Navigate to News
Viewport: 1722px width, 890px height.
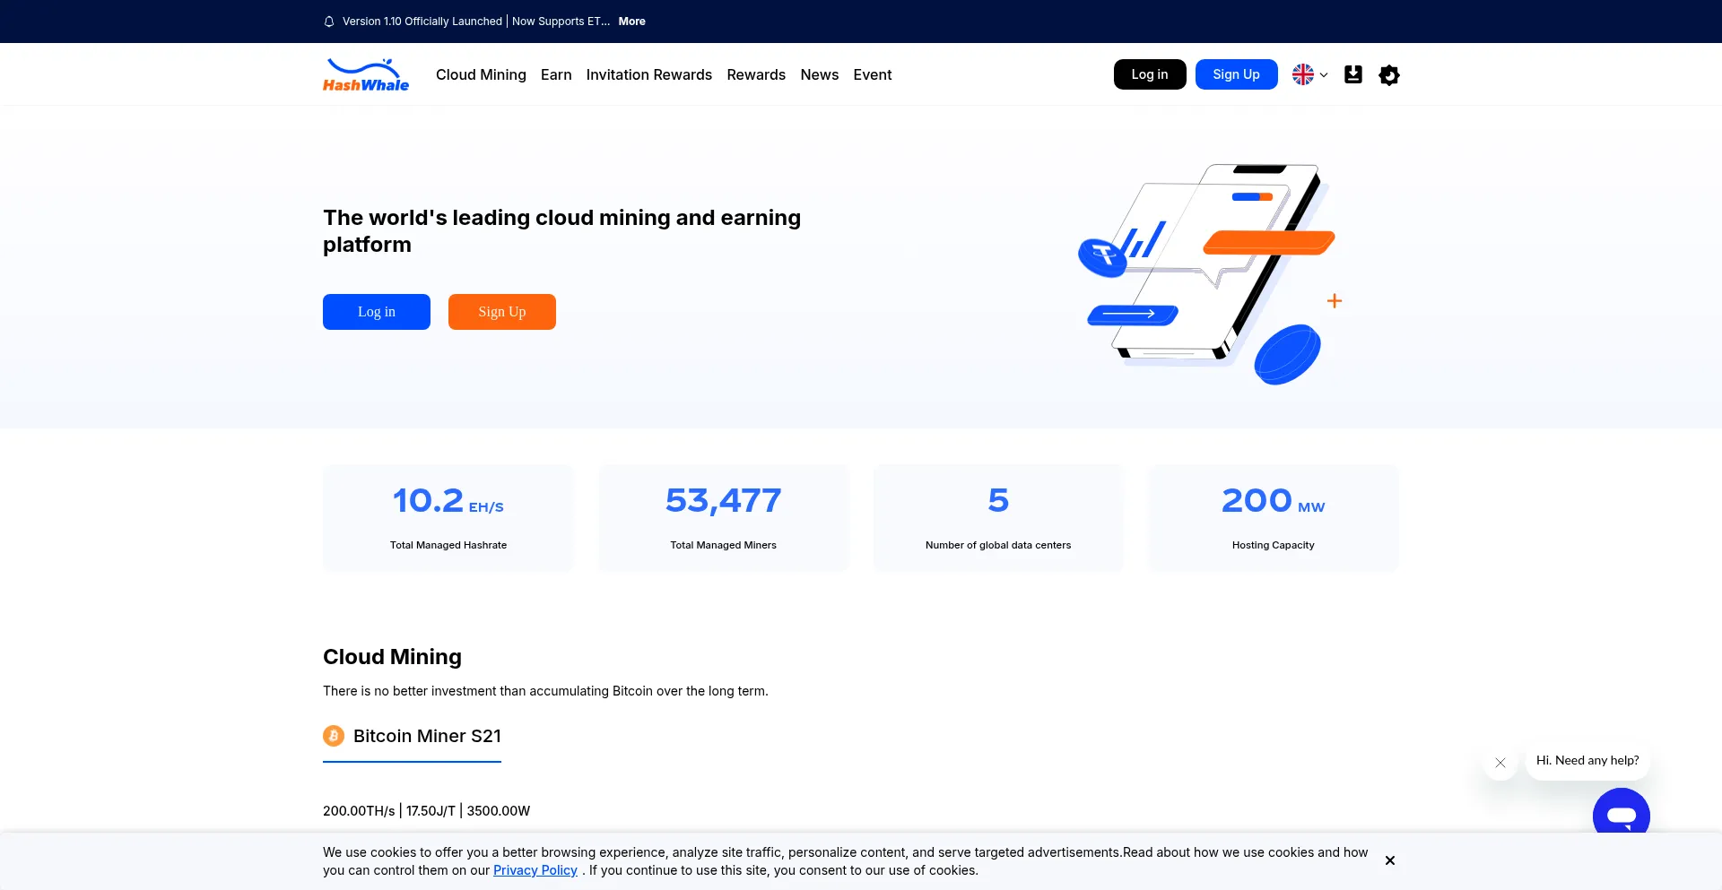[x=820, y=74]
